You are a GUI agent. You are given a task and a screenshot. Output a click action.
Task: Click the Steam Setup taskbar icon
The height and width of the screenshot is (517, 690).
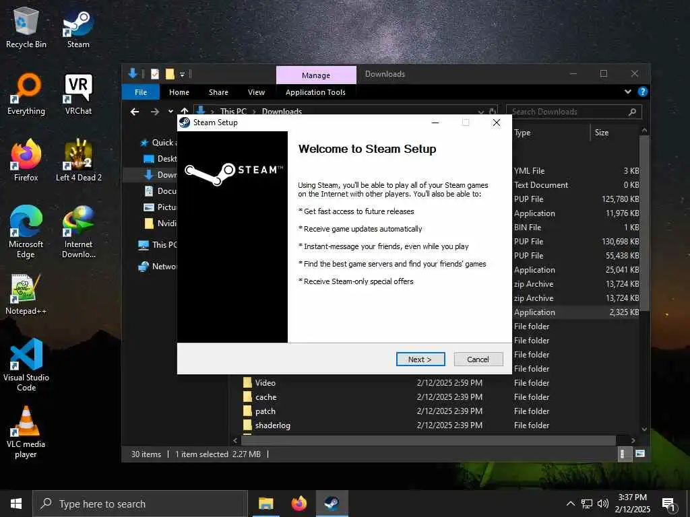(332, 504)
